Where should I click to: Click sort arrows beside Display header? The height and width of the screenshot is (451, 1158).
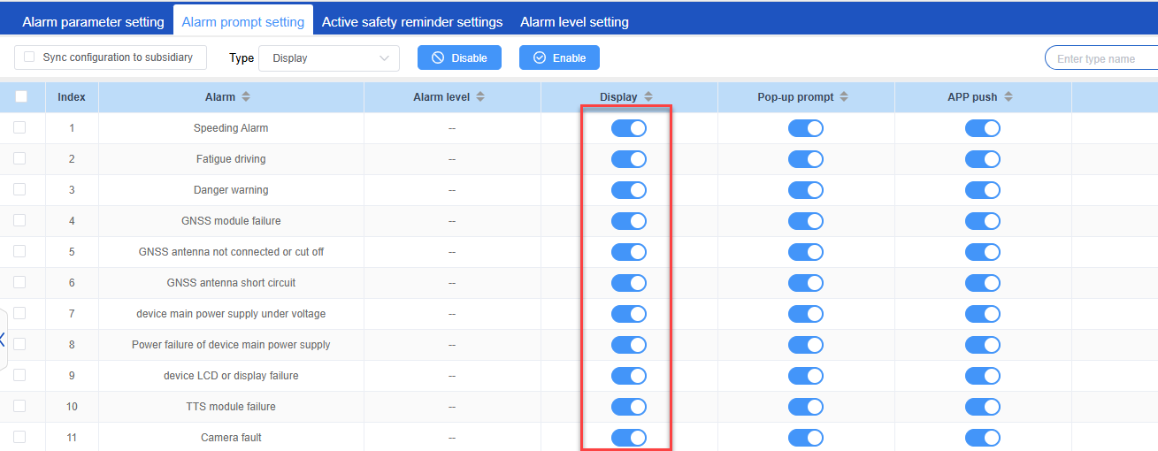click(648, 97)
